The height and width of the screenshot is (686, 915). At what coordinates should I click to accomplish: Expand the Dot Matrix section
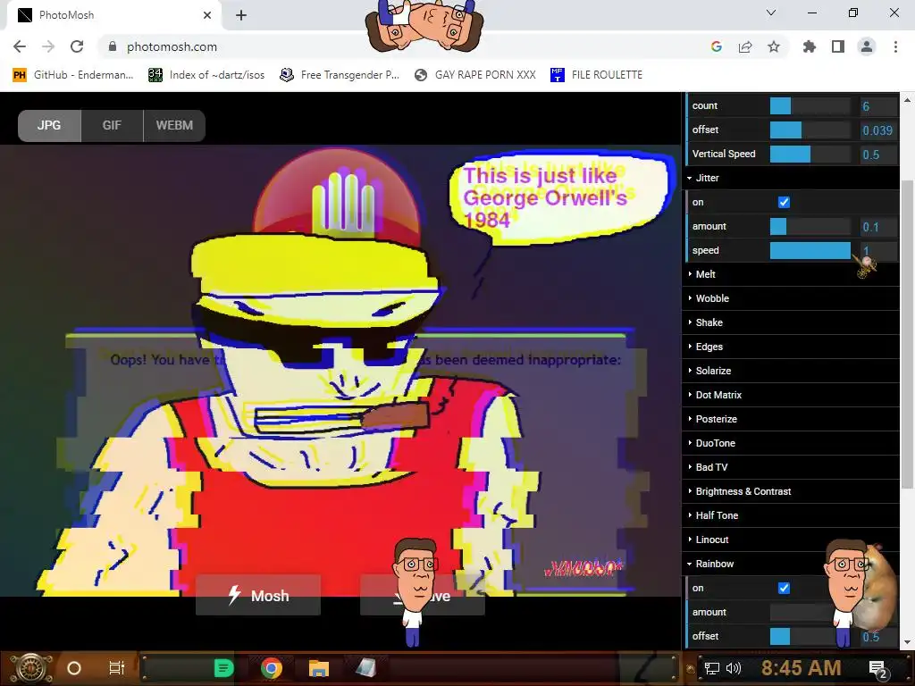coord(790,395)
